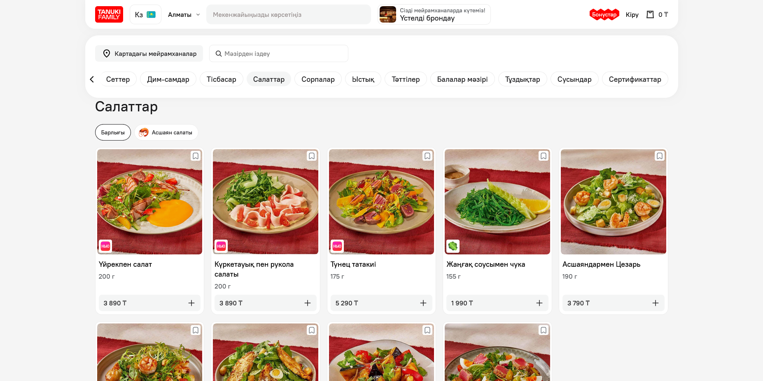Click the new badge on Үйрекпен салат

[105, 246]
